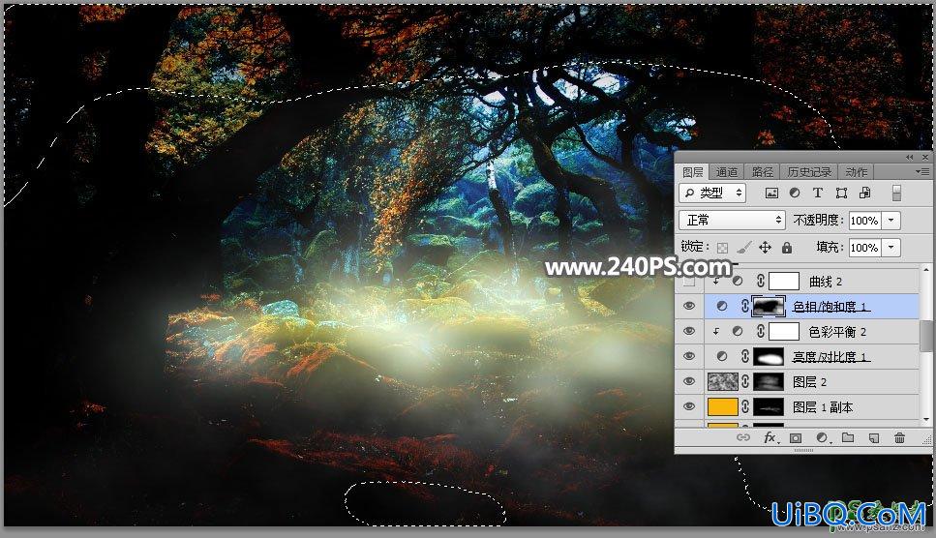Filter layers by adjustment layer icon
Screen dimensions: 936x538
pos(795,193)
